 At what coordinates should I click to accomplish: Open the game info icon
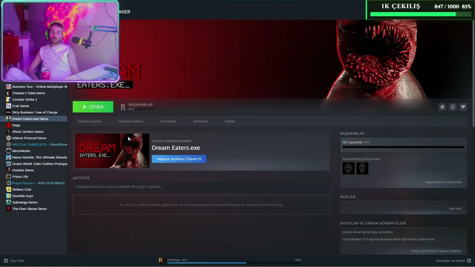[x=453, y=107]
